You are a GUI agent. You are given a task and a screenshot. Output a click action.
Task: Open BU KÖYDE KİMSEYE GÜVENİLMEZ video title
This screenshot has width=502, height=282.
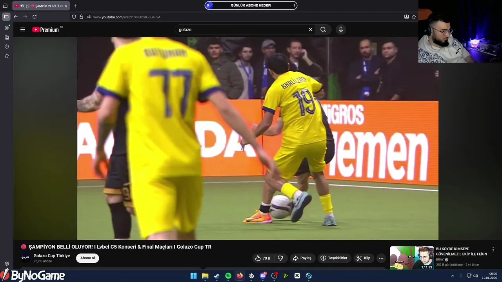(462, 251)
